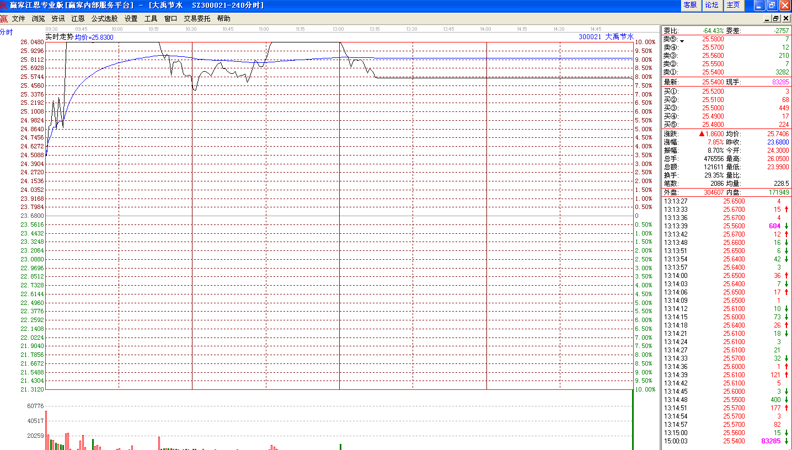Open the 浏览 menu
This screenshot has width=792, height=450.
point(39,19)
